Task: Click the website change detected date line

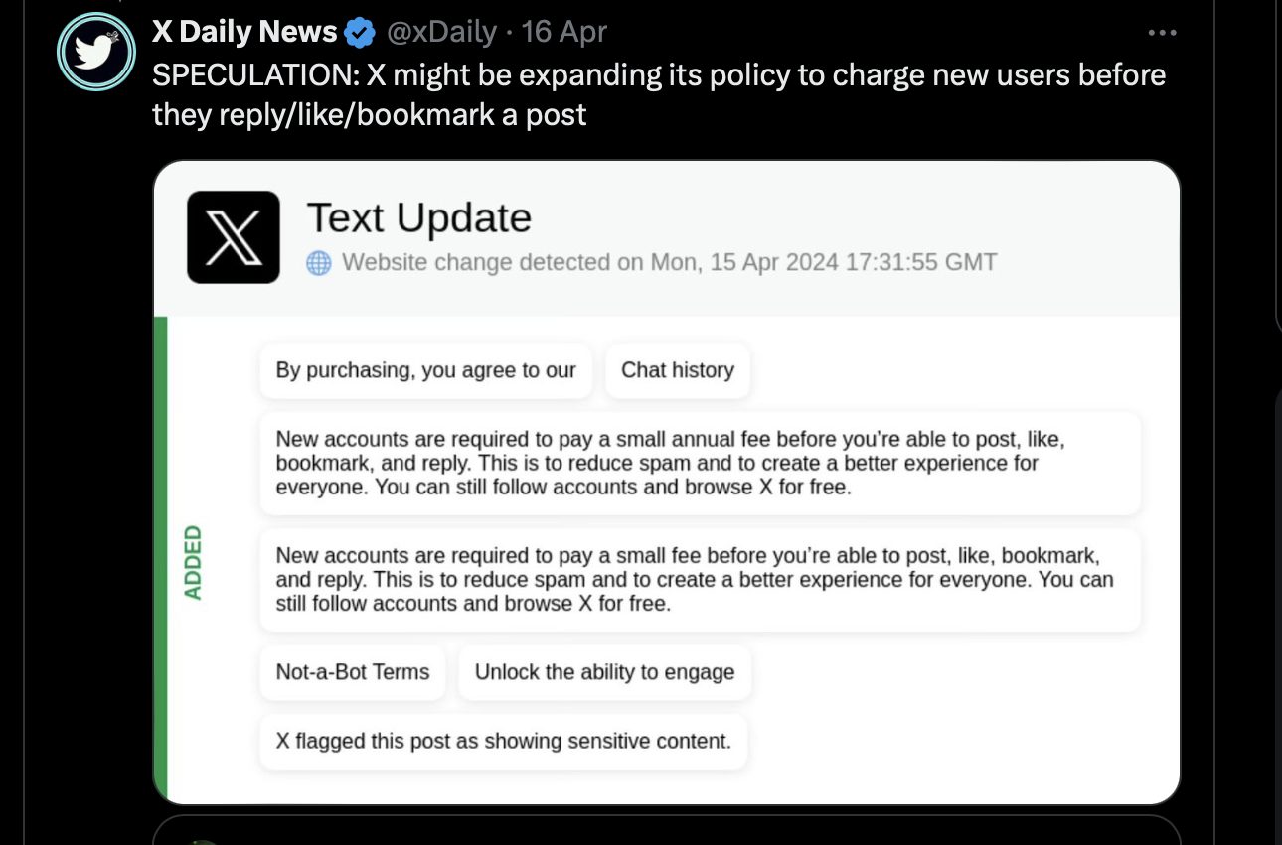Action: click(669, 263)
